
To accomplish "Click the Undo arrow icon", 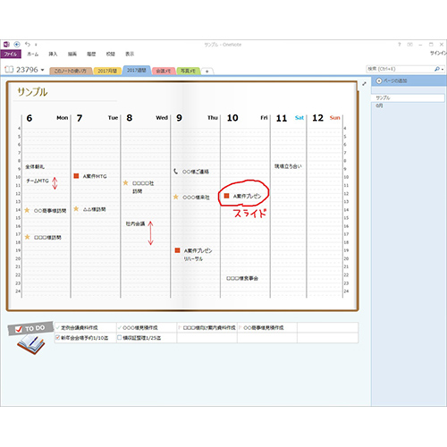I will coord(28,44).
